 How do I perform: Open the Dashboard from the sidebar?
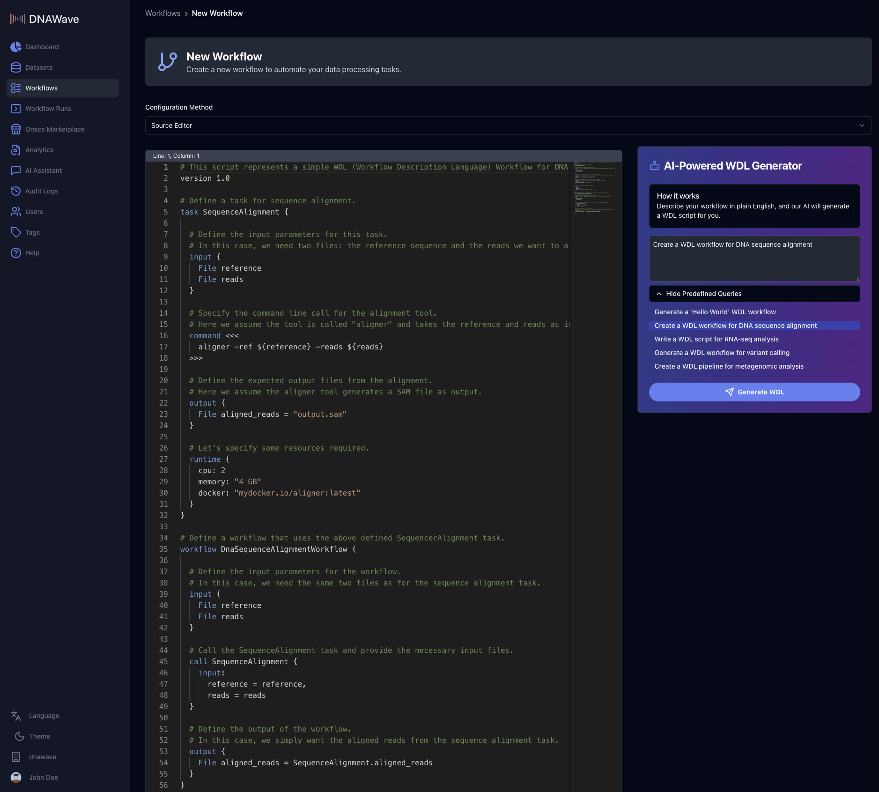point(42,47)
